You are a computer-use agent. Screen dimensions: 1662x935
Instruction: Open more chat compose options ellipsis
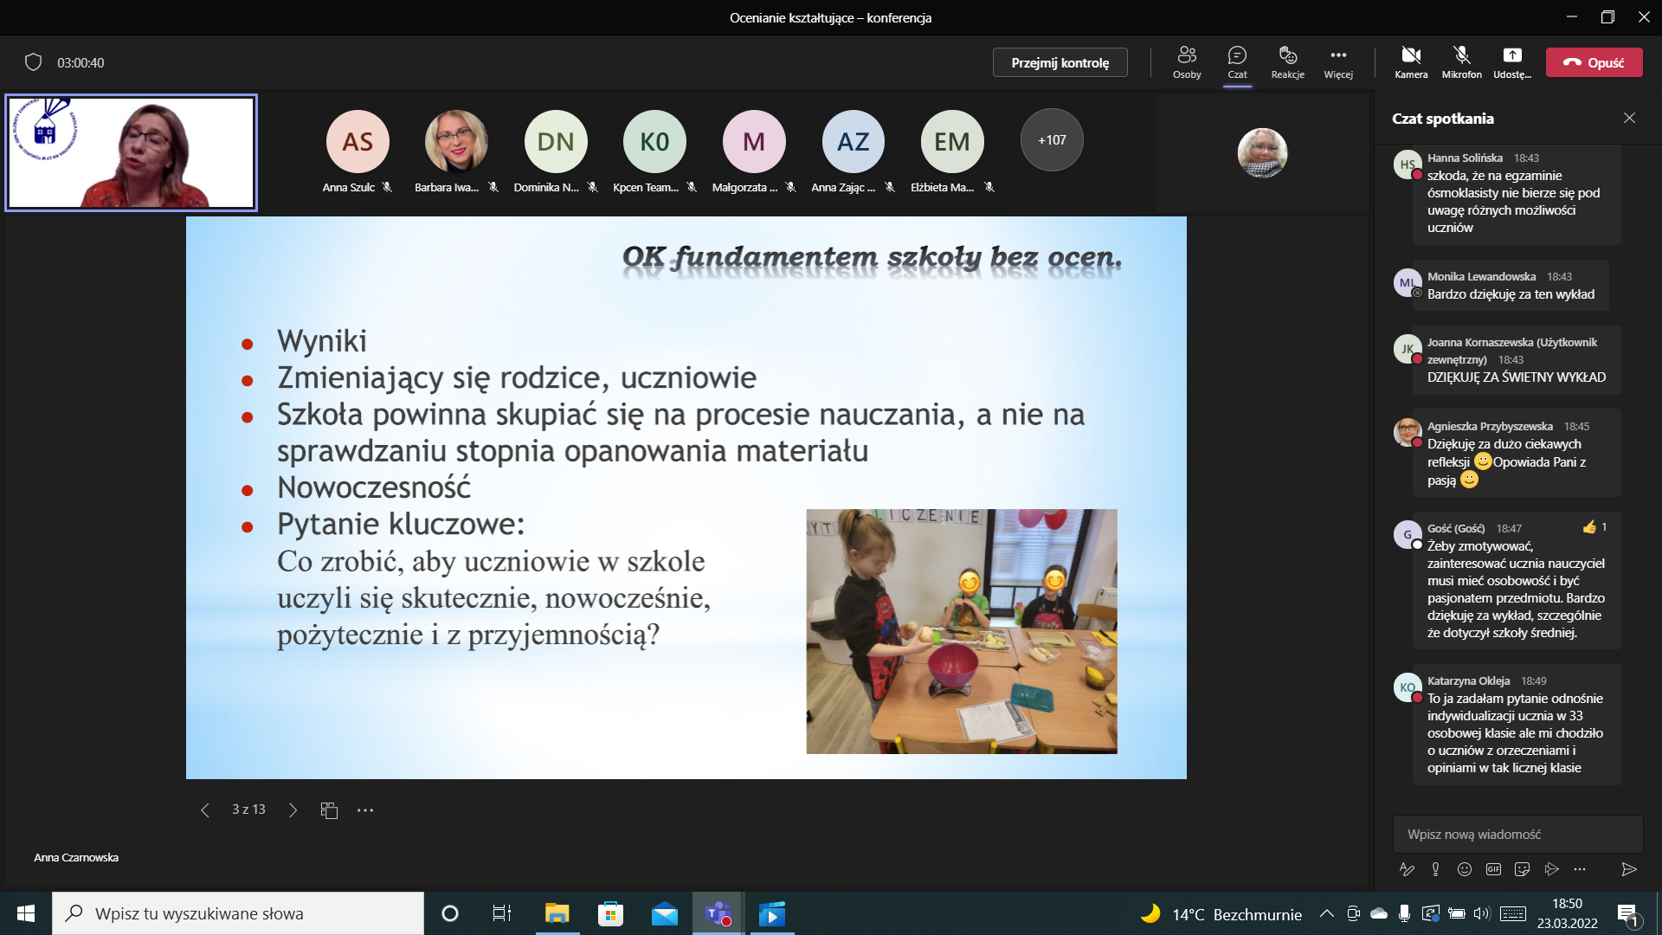click(x=1580, y=868)
